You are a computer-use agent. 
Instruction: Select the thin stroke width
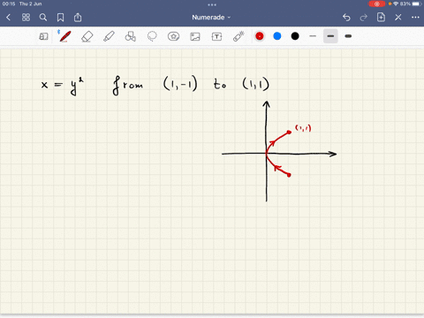point(313,36)
